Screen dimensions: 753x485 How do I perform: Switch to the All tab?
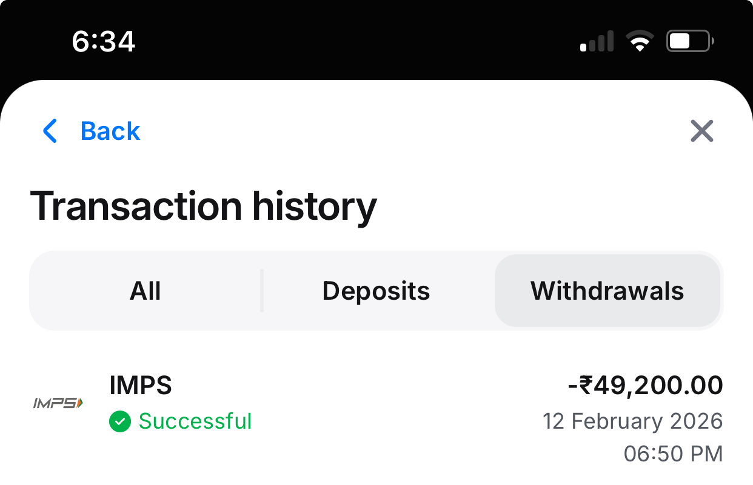click(146, 291)
